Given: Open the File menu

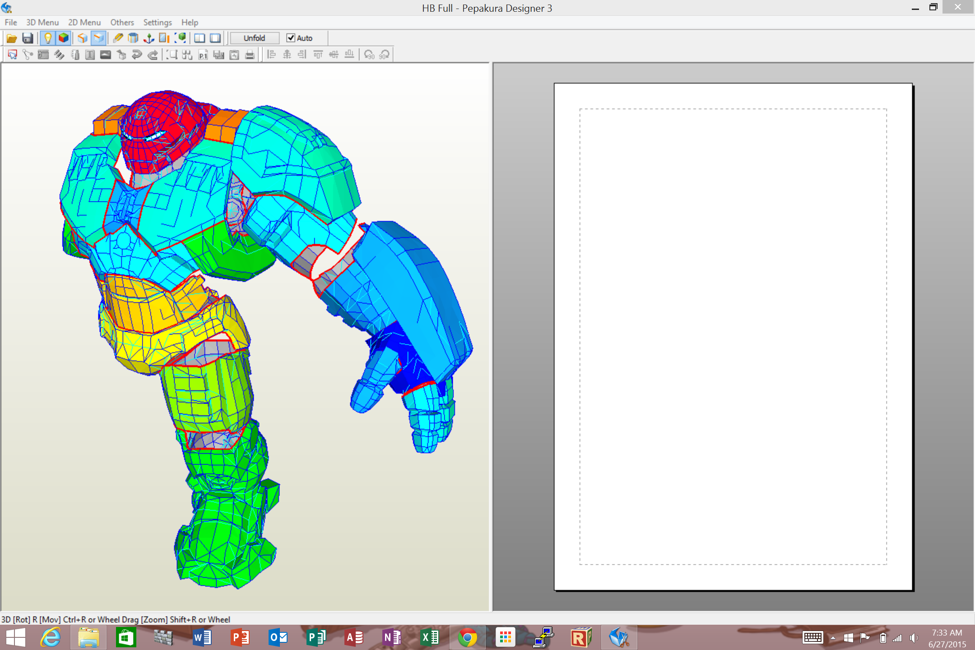Looking at the screenshot, I should click(11, 22).
